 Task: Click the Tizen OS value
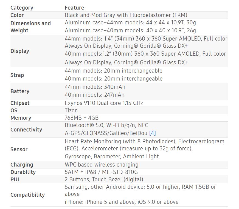point(71,110)
